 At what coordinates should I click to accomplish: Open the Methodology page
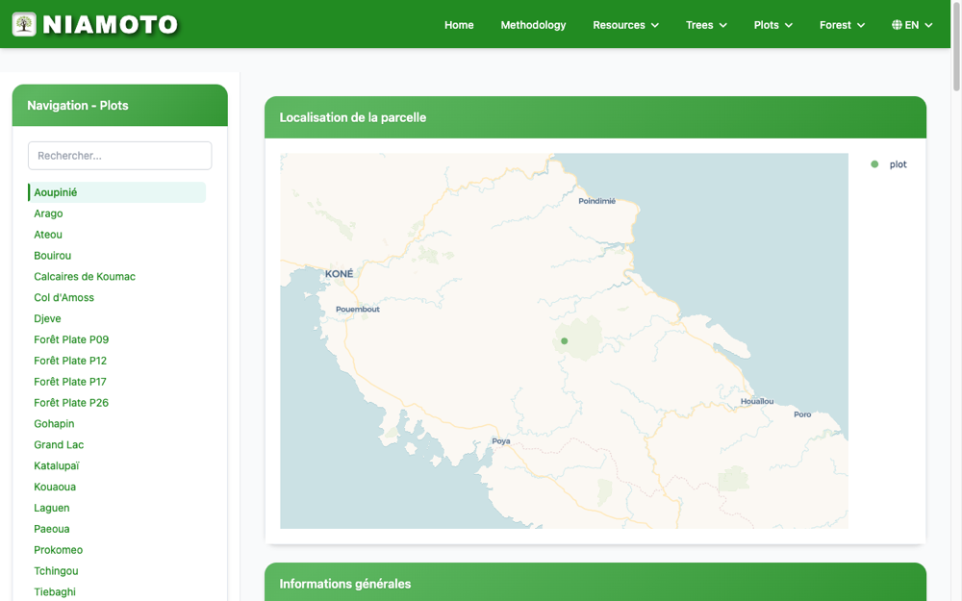[533, 25]
